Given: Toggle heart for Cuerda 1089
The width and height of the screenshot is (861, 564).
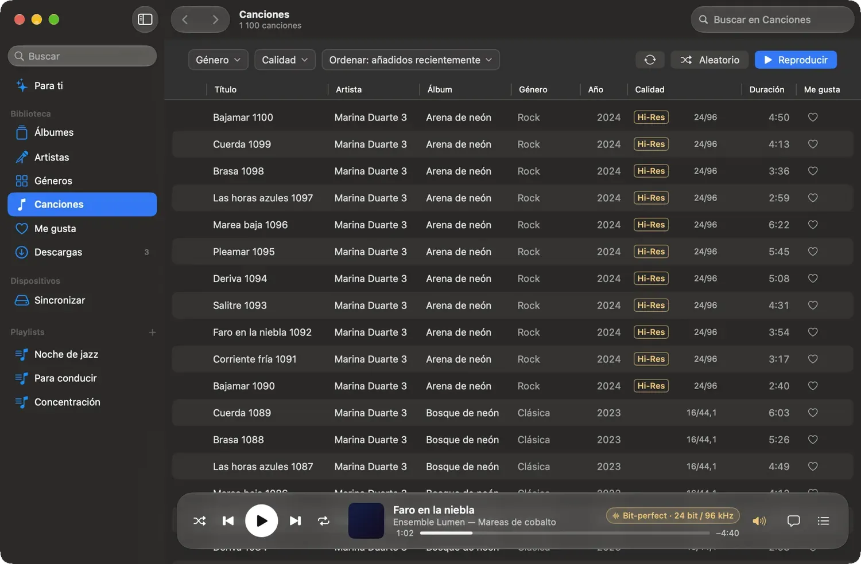Looking at the screenshot, I should 813,413.
